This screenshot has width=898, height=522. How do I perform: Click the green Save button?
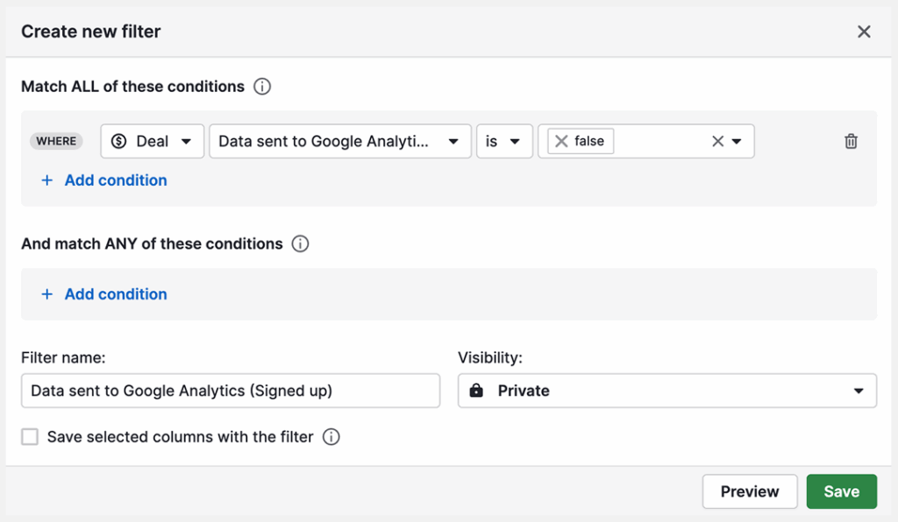(841, 491)
